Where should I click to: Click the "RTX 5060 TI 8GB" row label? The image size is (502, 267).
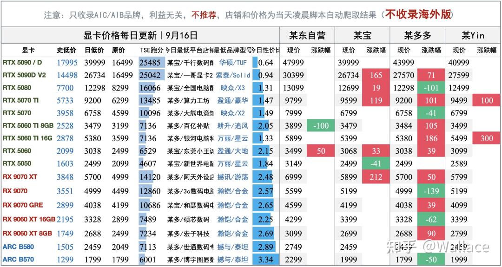click(x=28, y=126)
